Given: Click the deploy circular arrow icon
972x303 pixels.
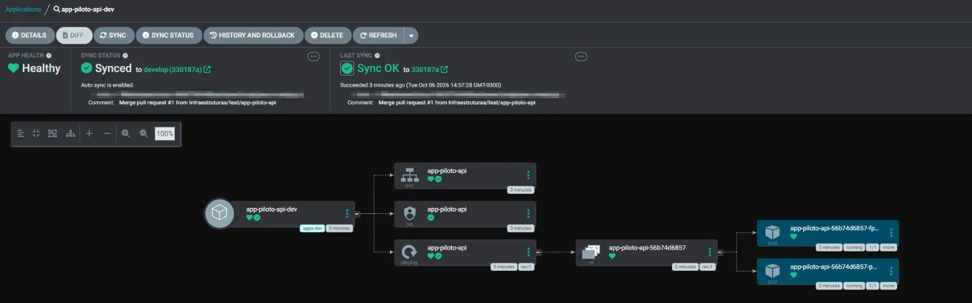Looking at the screenshot, I should 410,251.
